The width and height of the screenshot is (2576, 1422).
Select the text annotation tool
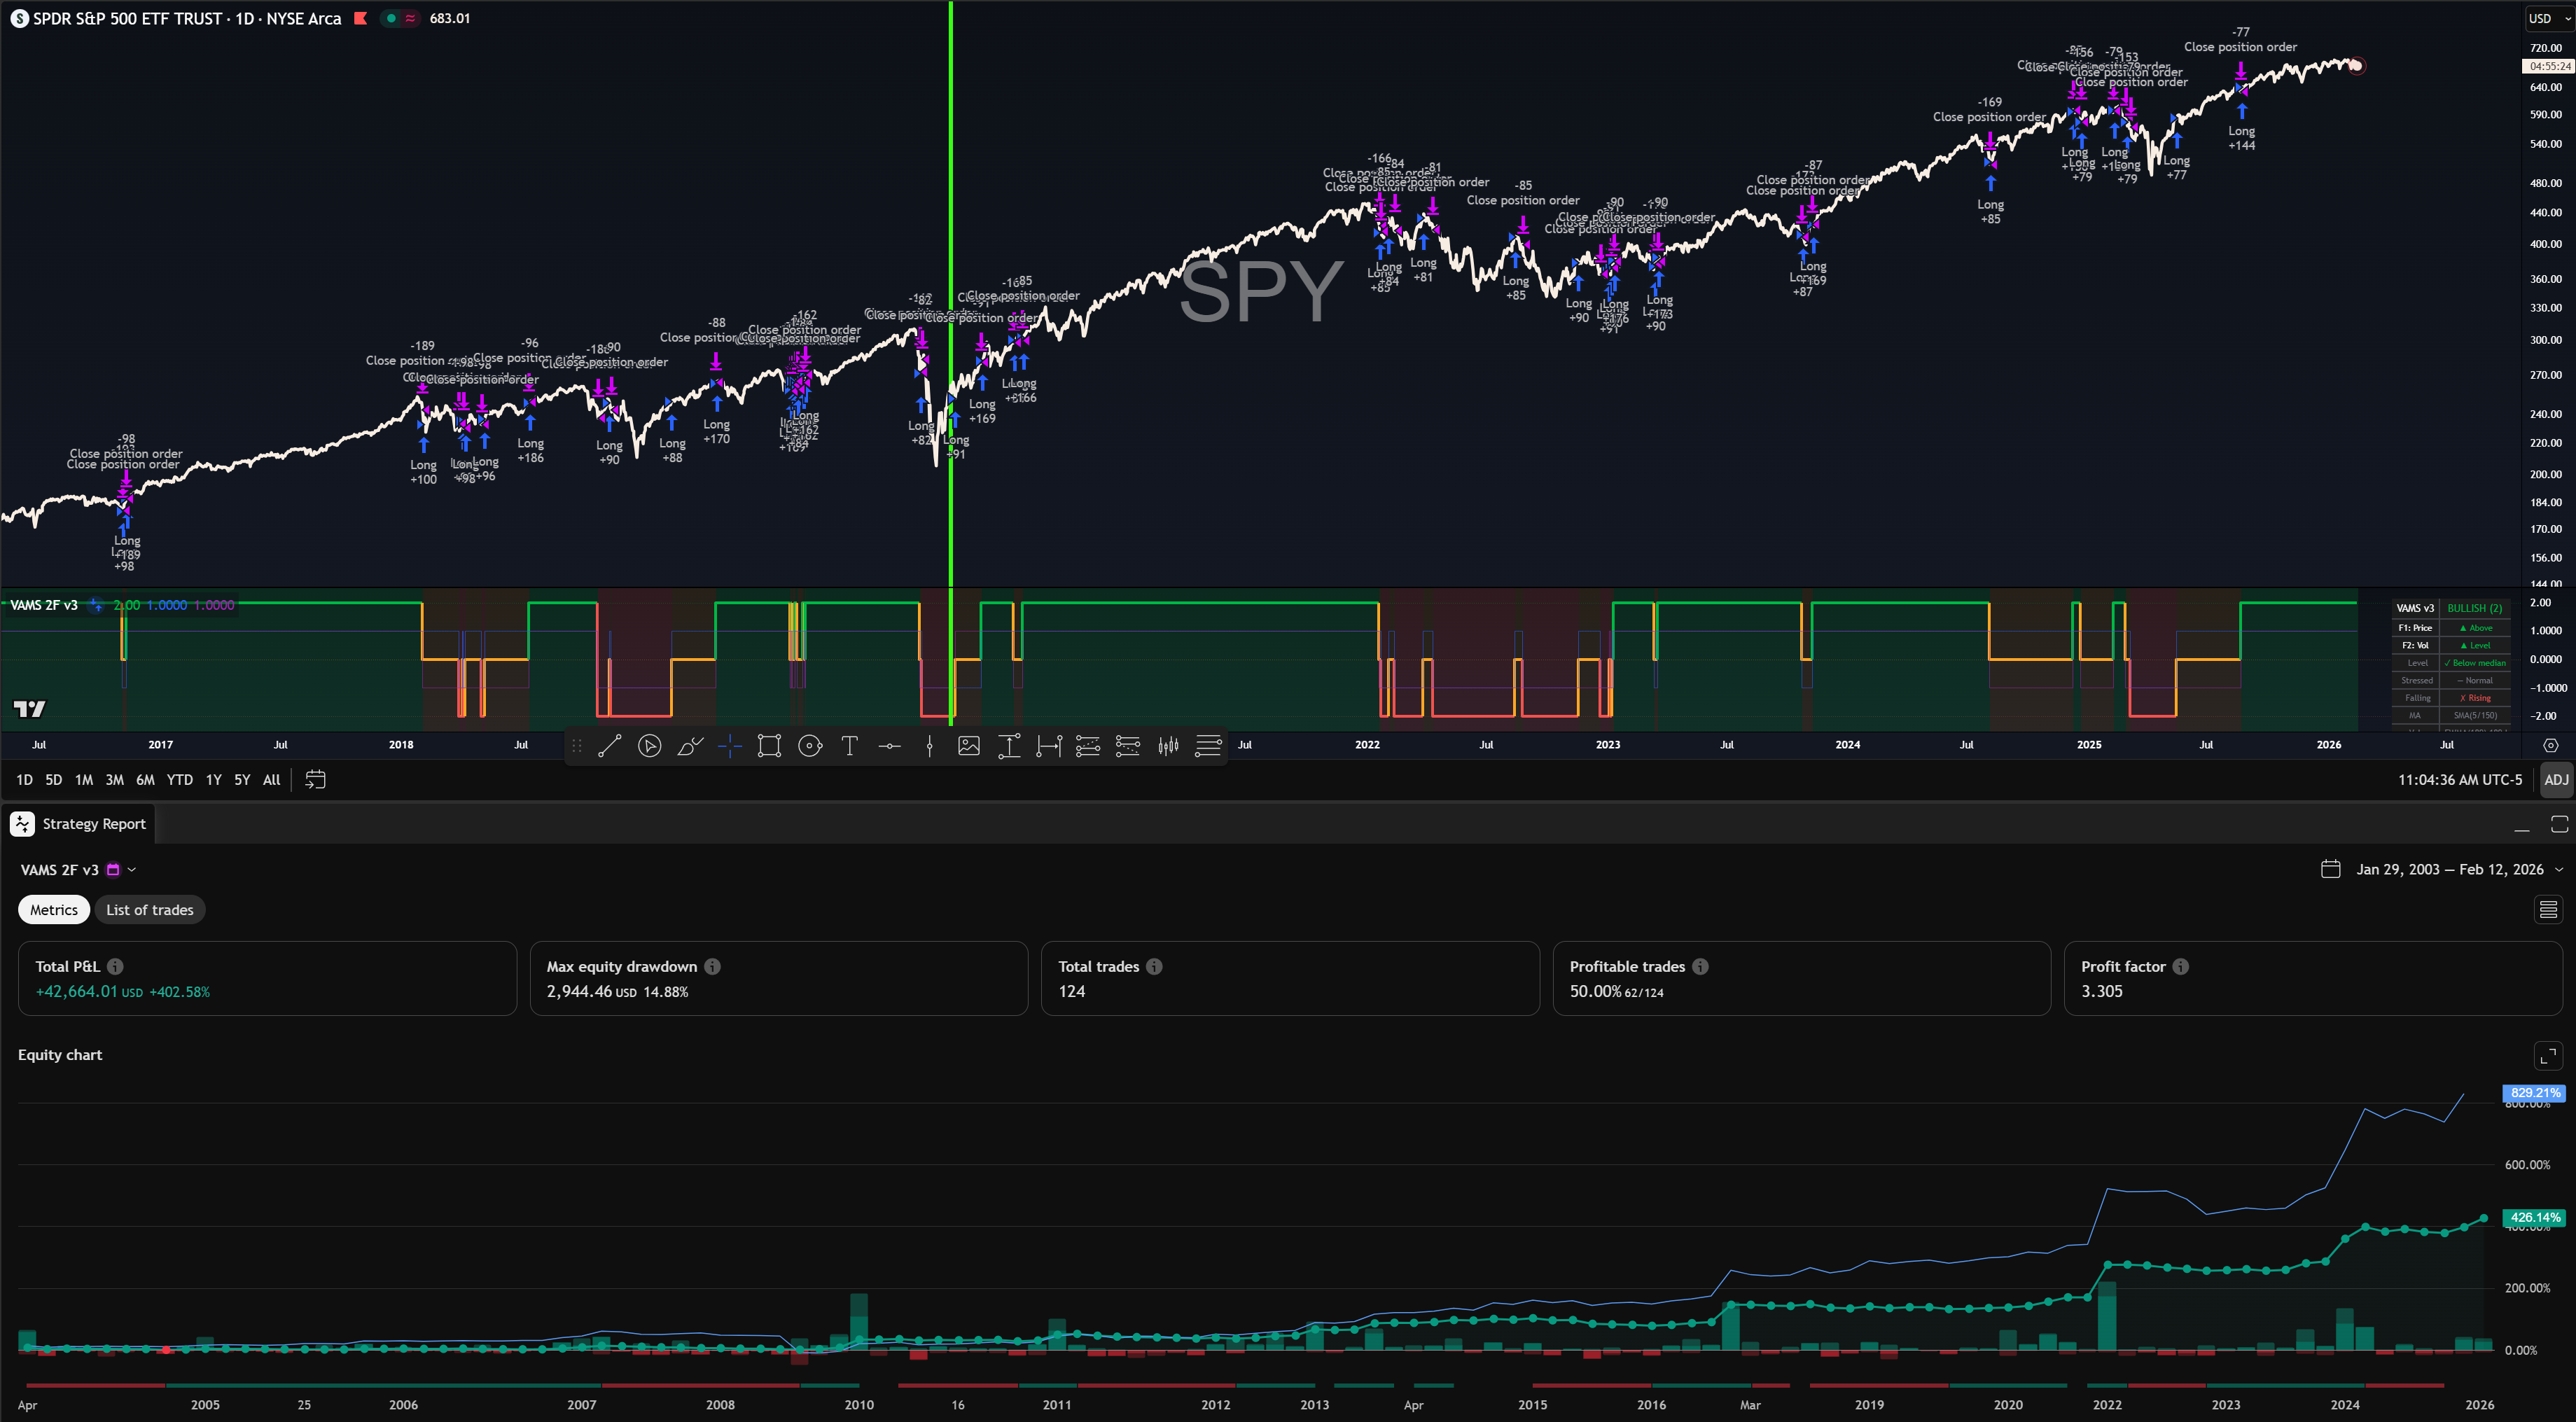coord(849,746)
